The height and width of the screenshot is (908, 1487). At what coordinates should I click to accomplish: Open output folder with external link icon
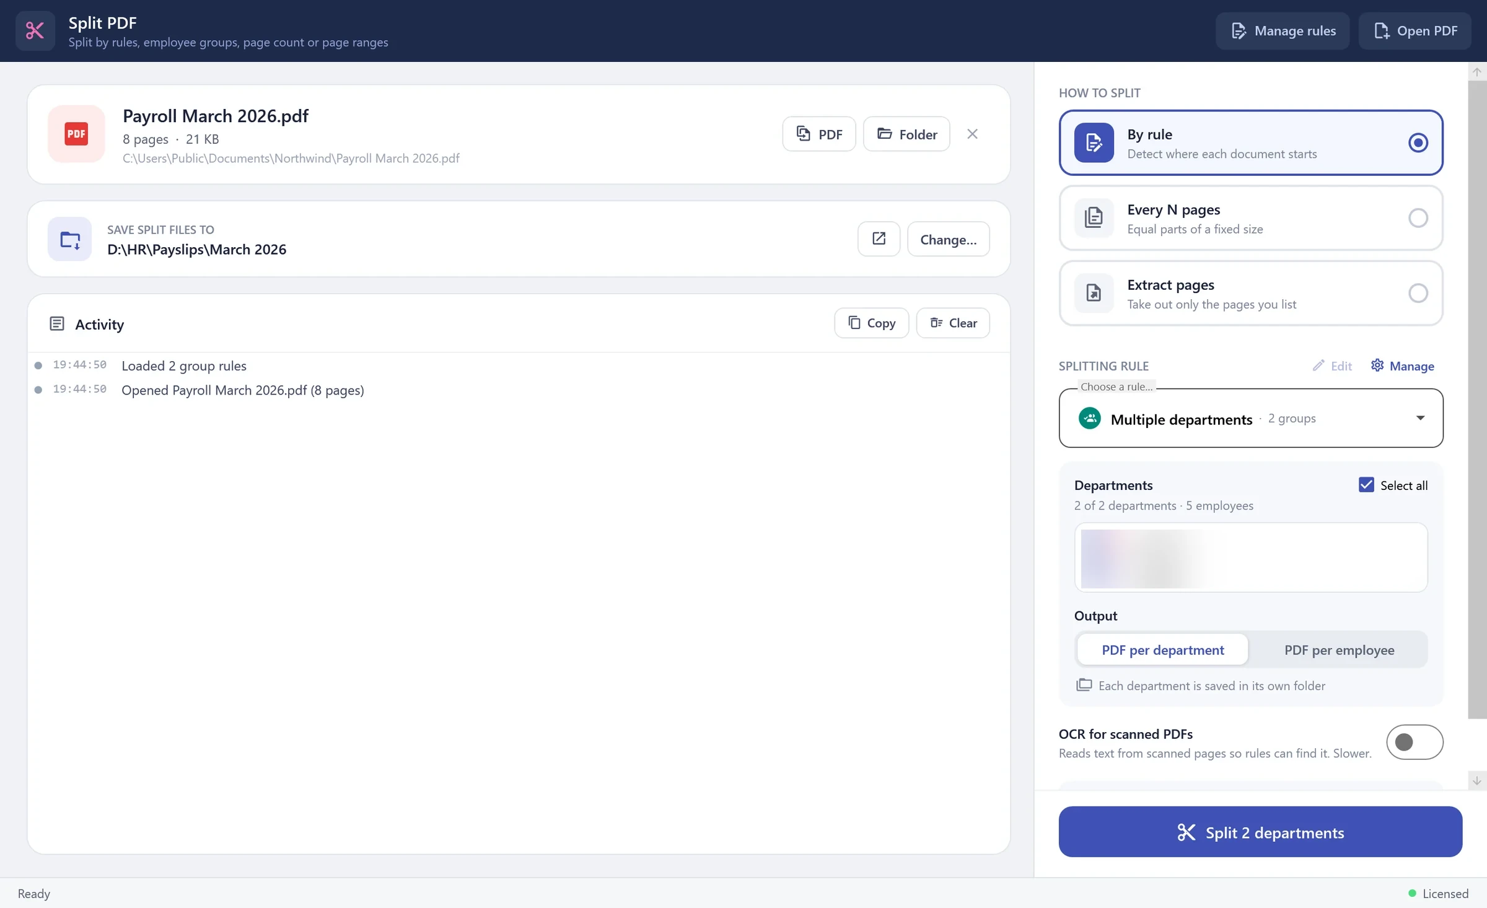[879, 239]
